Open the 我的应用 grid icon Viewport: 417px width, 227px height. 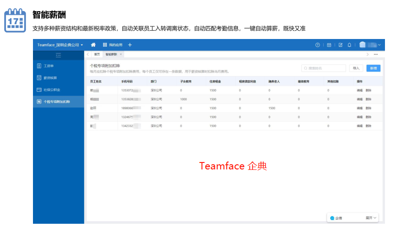coord(105,45)
